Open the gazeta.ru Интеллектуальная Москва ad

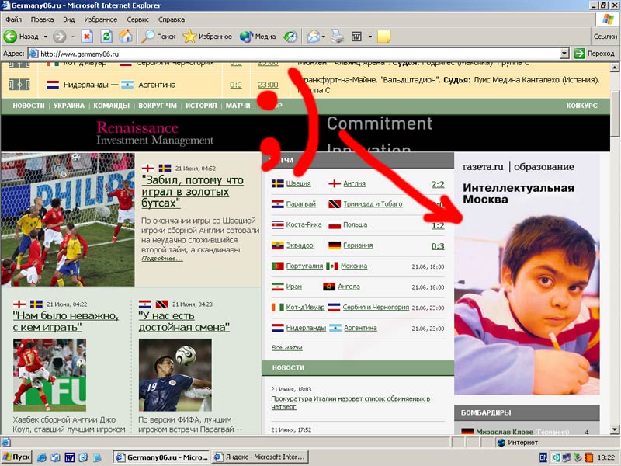pos(527,273)
